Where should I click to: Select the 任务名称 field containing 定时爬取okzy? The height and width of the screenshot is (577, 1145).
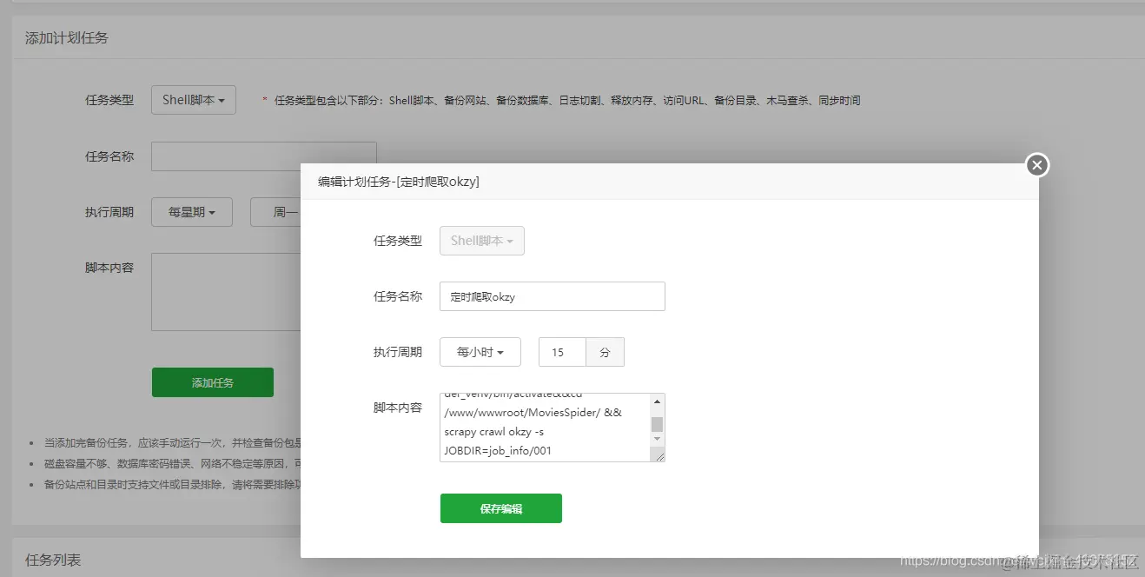click(553, 296)
